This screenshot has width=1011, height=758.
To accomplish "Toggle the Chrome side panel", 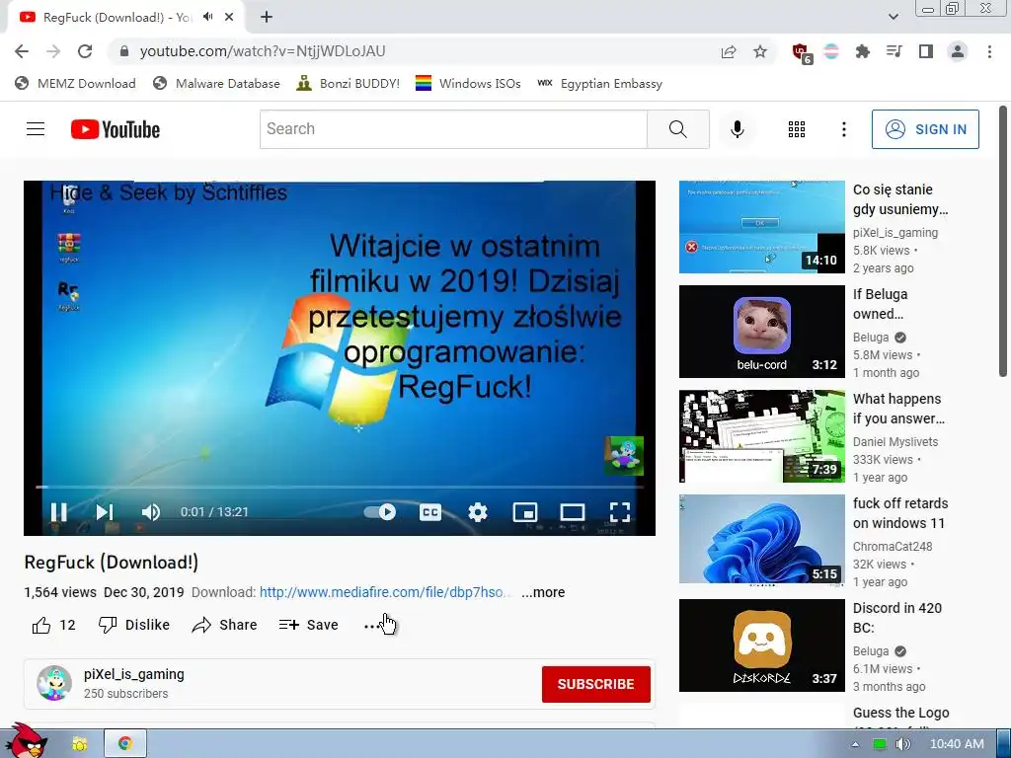I will [x=926, y=51].
